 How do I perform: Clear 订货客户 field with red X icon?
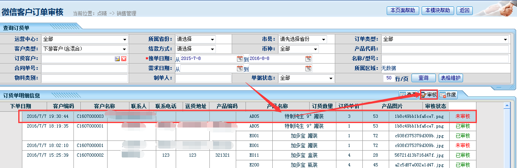pyautogui.click(x=124, y=59)
